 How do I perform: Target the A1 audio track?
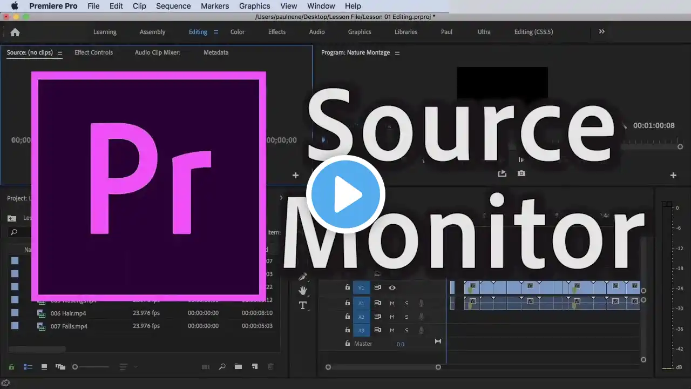click(362, 304)
